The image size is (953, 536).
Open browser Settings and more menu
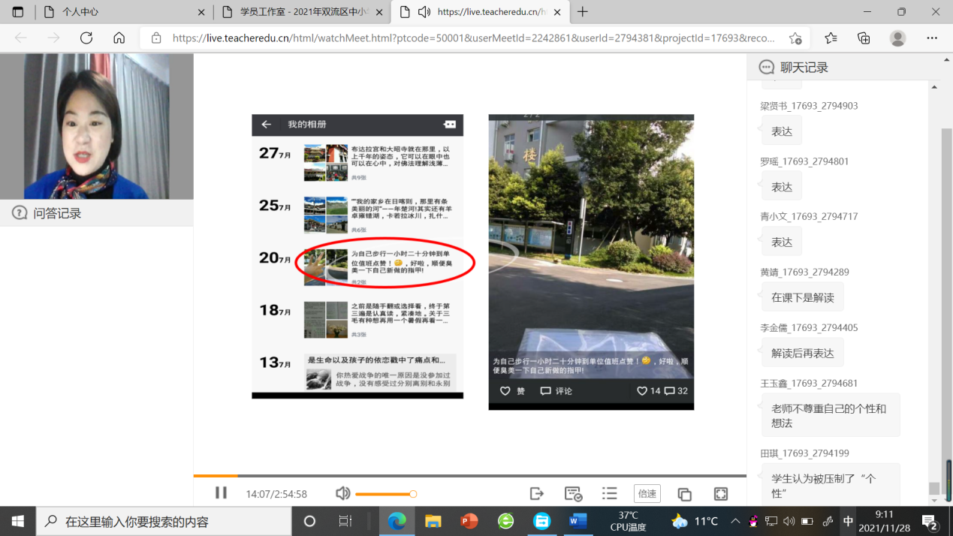pyautogui.click(x=932, y=38)
